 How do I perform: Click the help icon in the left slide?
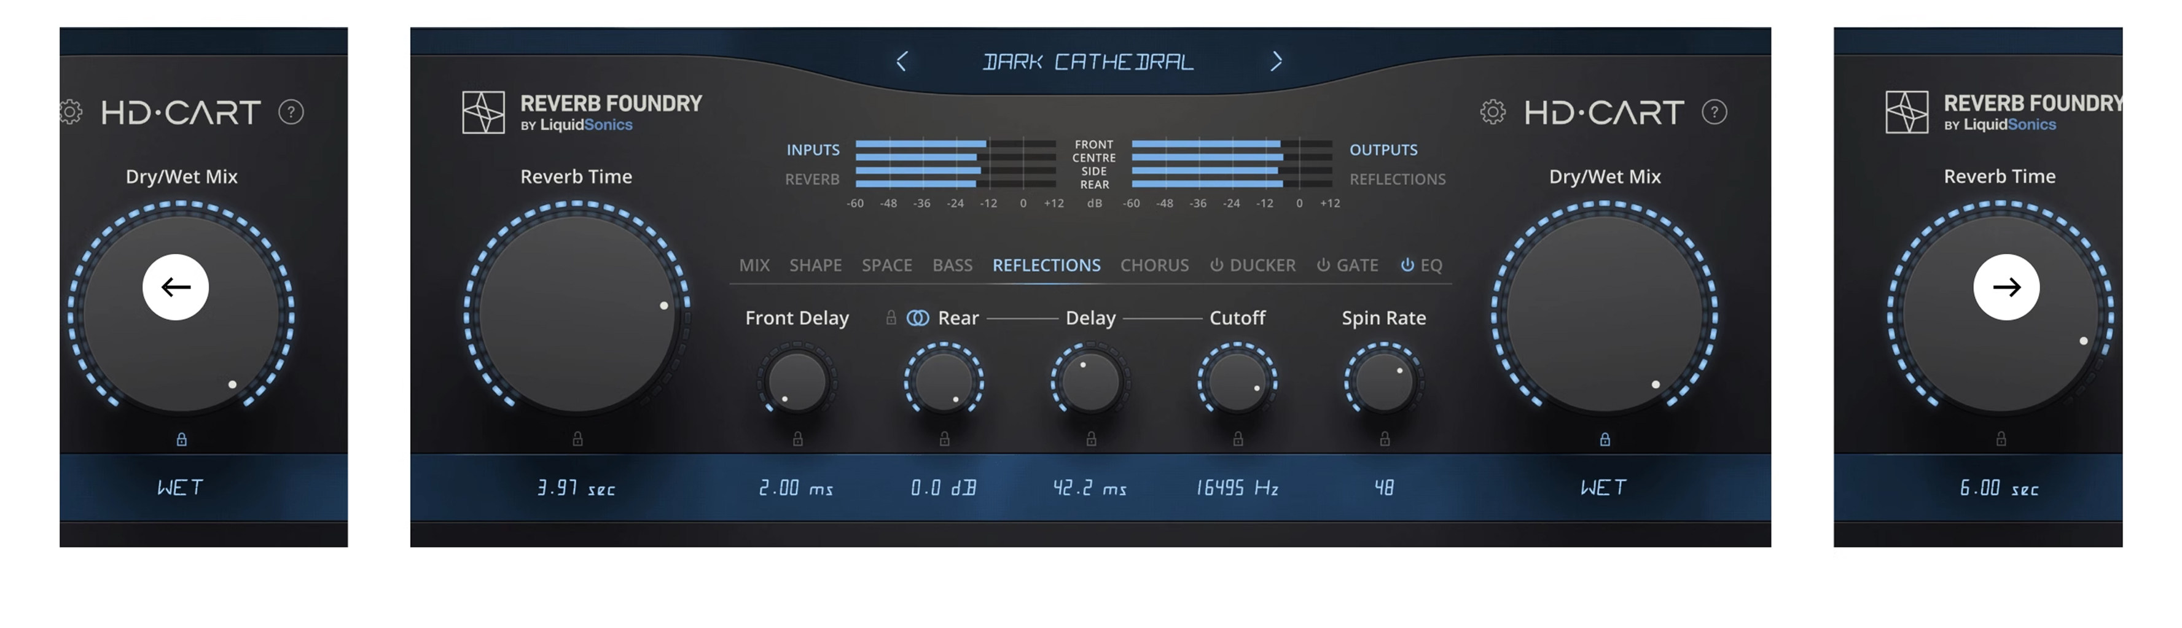[x=291, y=112]
